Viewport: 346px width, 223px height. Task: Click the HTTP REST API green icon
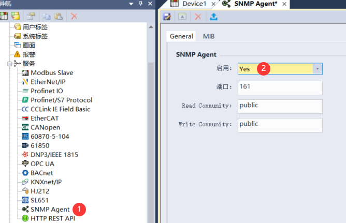point(25,218)
